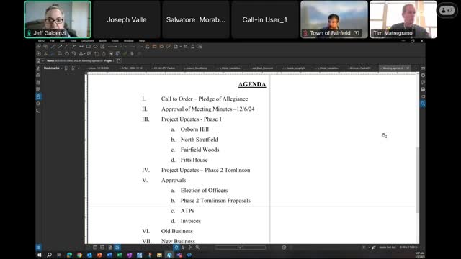461x259 pixels.
Task: Open the Document menu
Action: tap(88, 41)
